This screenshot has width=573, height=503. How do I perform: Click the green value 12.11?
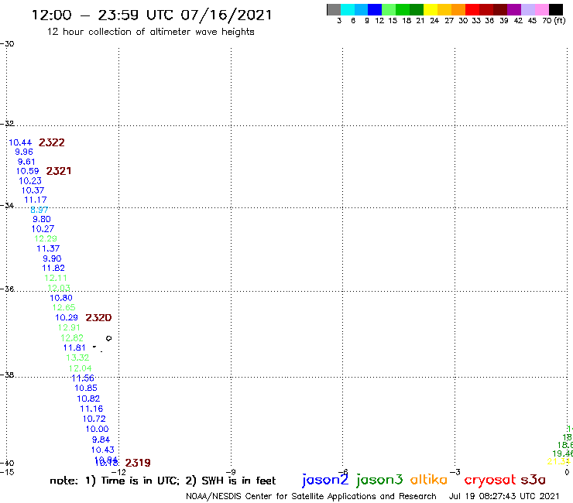[56, 278]
